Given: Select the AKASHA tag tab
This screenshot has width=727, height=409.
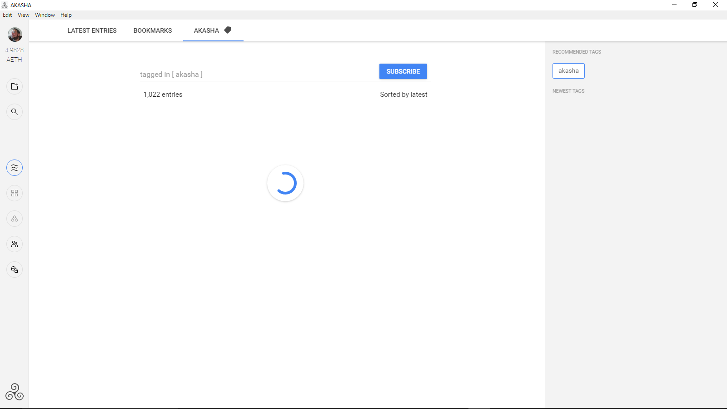Looking at the screenshot, I should tap(213, 30).
